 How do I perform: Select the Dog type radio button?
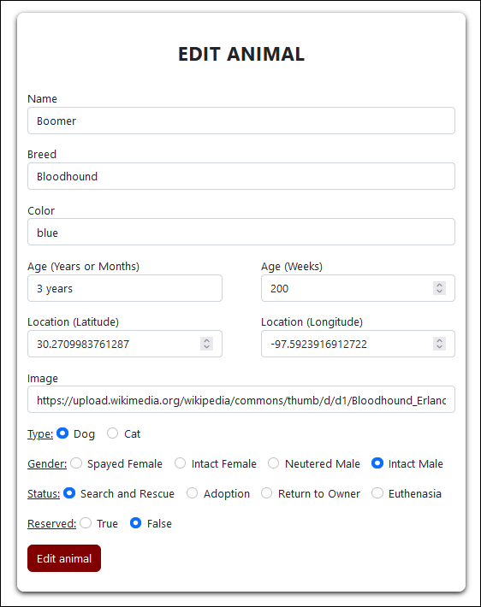tap(62, 433)
